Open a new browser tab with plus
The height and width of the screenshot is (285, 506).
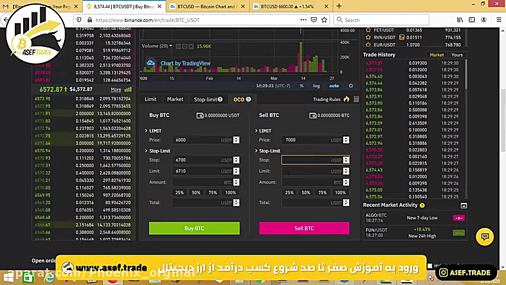pyautogui.click(x=339, y=6)
